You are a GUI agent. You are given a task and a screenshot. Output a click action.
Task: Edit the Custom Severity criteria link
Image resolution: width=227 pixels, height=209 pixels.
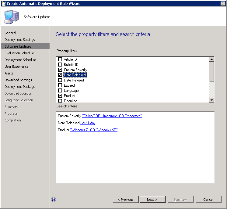pos(112,116)
